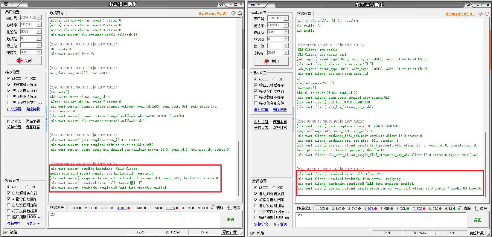Open 历史发送 link in left window
This screenshot has height=237, width=492.
pos(33,224)
